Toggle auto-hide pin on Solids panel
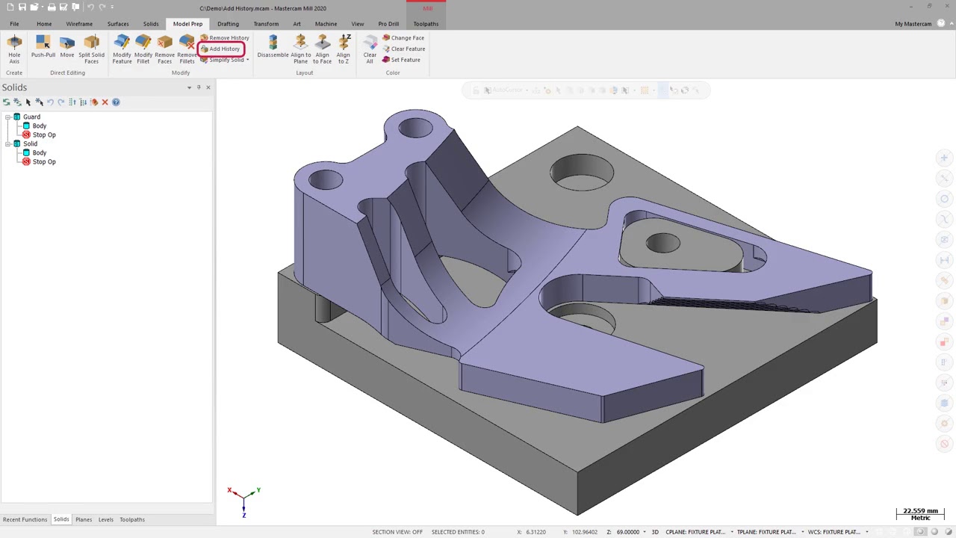 [199, 88]
